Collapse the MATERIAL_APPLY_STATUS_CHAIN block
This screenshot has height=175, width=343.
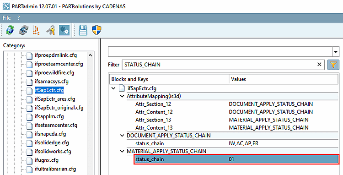[122, 151]
